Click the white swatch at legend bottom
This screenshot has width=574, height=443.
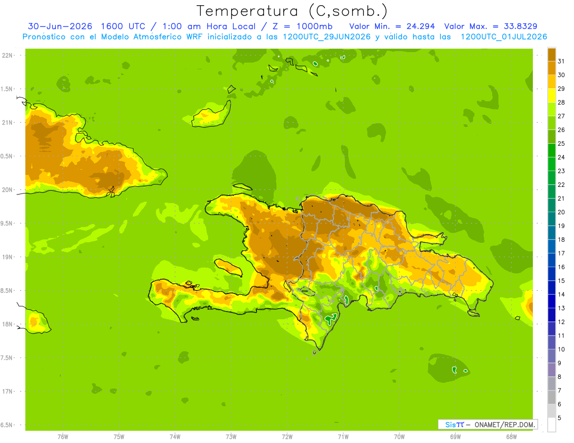(552, 424)
